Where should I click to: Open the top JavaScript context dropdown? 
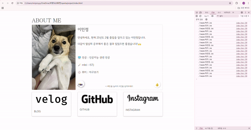(206, 16)
